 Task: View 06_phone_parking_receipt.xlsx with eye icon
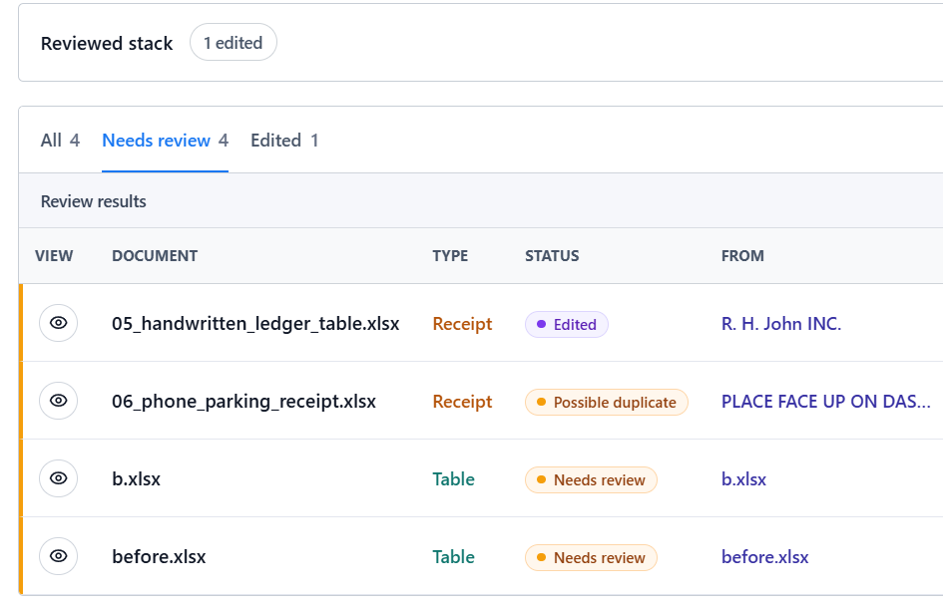click(58, 401)
